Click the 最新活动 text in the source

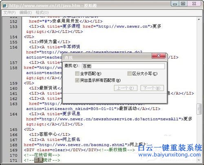(x=128, y=109)
